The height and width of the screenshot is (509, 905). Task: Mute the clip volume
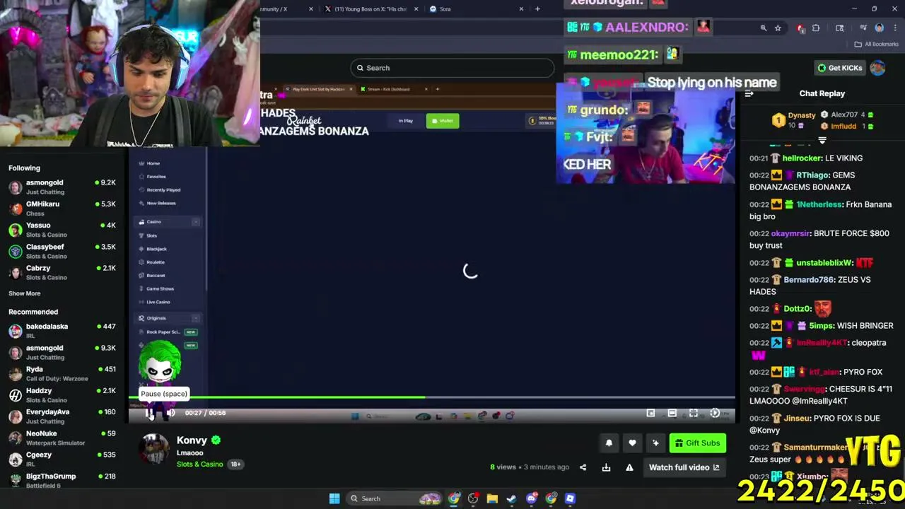point(170,413)
